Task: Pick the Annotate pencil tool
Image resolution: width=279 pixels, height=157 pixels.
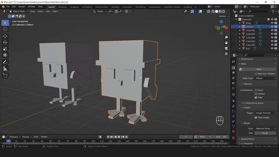Action: (x=5, y=62)
